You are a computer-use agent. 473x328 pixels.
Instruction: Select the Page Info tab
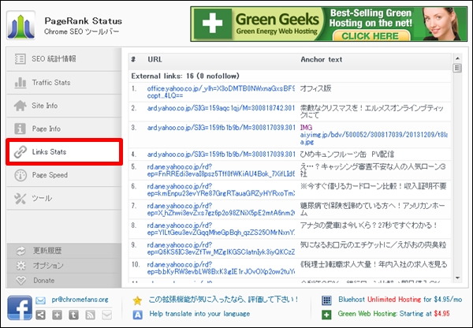coord(64,129)
